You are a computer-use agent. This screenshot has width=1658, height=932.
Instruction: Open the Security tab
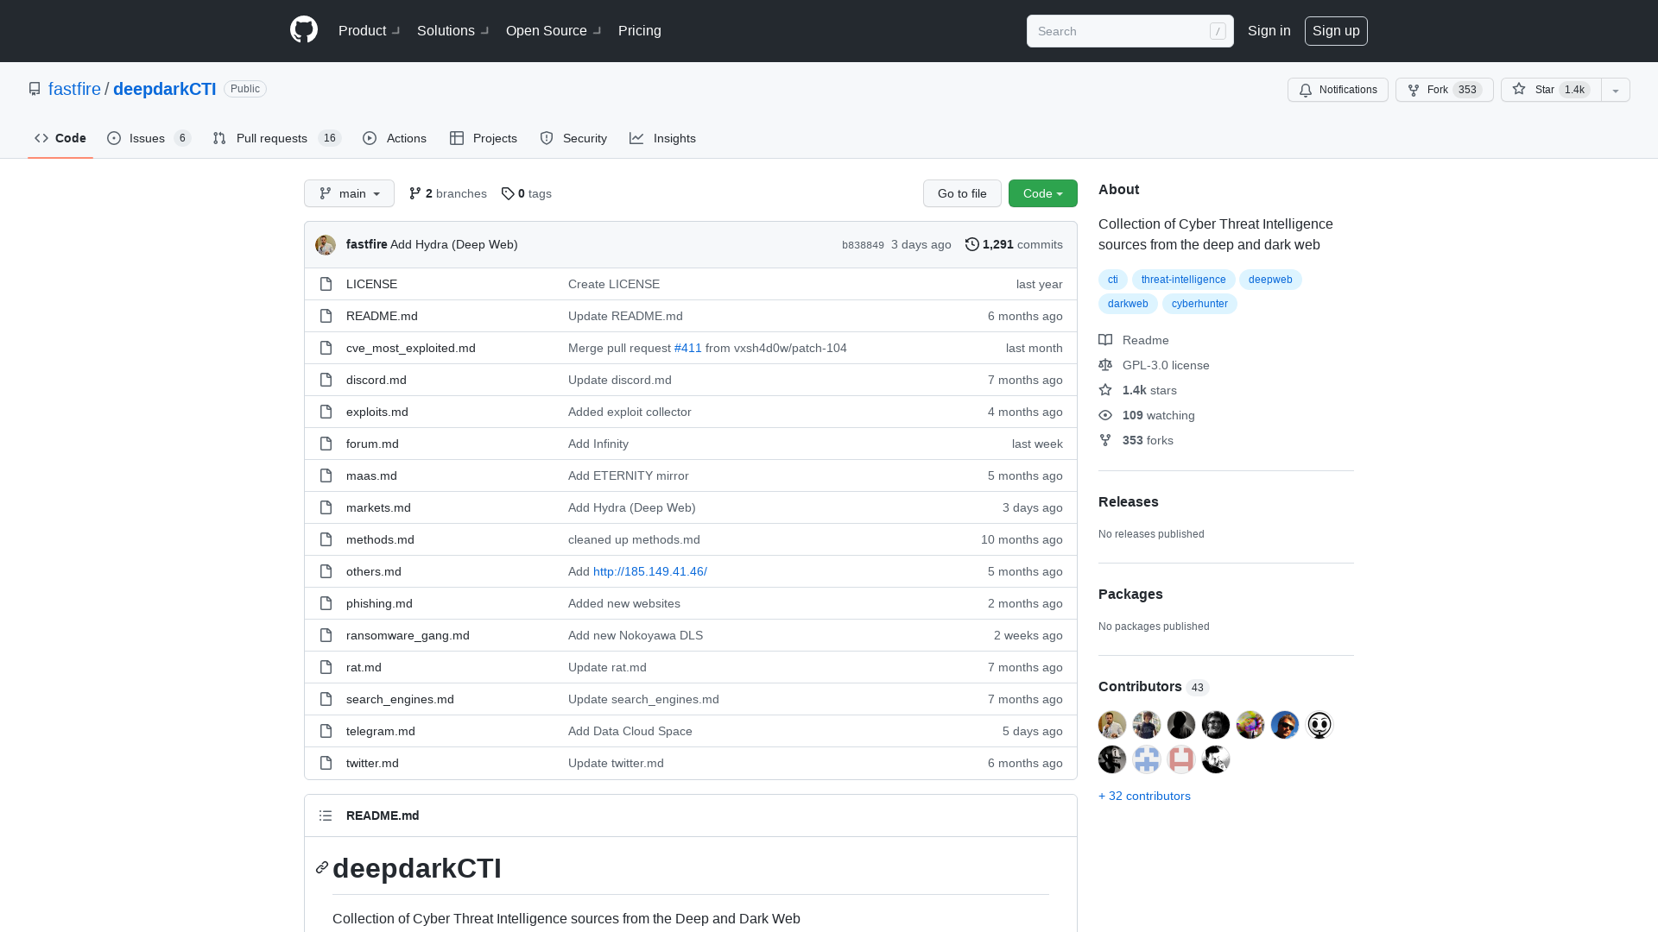(573, 138)
